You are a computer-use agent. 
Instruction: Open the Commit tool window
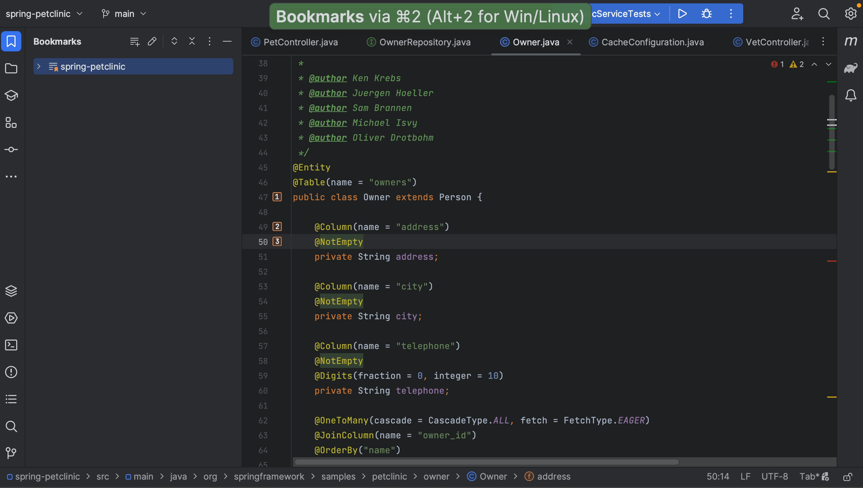click(11, 149)
